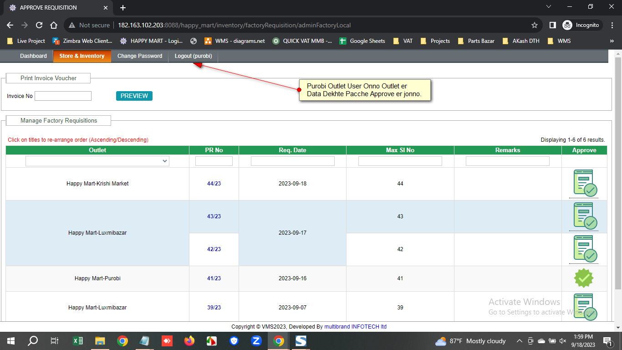The image size is (622, 350).
Task: Launch Excel from the taskbar
Action: coord(78,341)
